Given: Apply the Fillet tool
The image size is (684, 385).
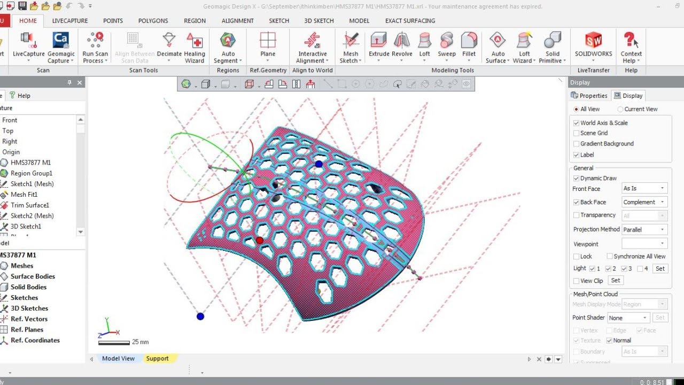Looking at the screenshot, I should (x=469, y=45).
